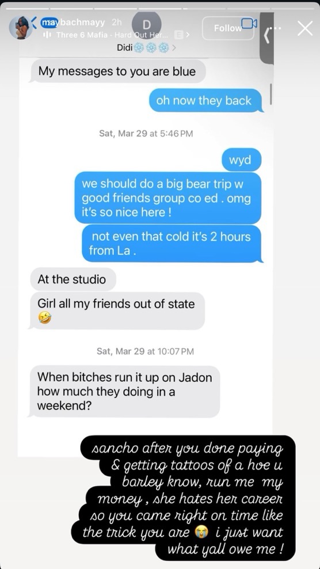Open maybachmayy username link
320x569 pixels.
73,22
